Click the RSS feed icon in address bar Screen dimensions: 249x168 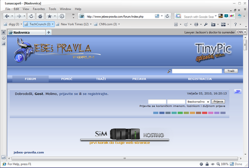pyautogui.click(x=157, y=16)
